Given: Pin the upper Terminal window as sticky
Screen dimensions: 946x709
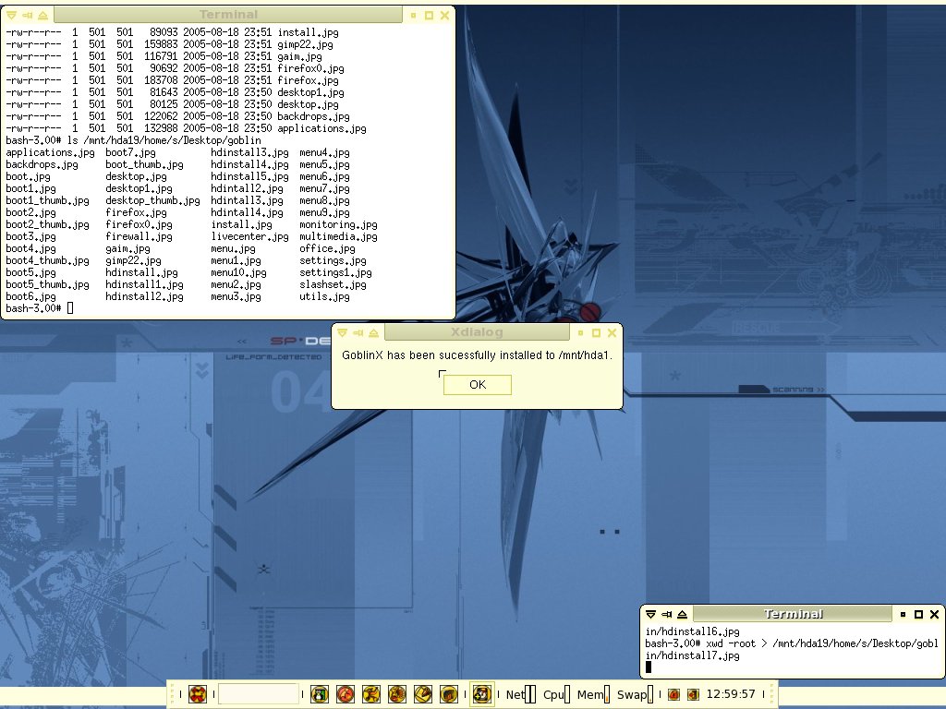Looking at the screenshot, I should [x=27, y=15].
